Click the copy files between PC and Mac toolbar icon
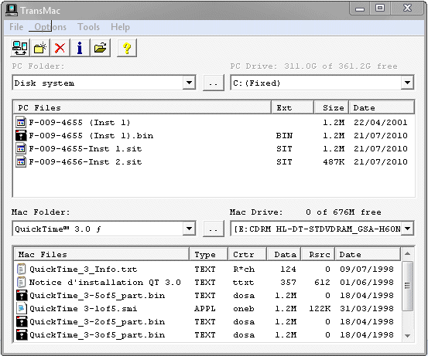 [20, 48]
